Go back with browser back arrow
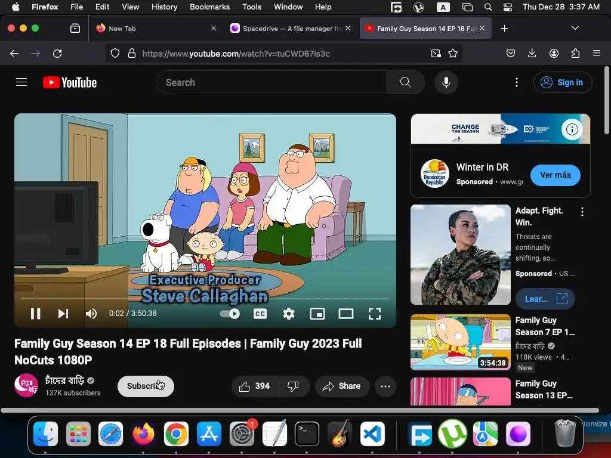Screen dimensions: 611x458 14,53
